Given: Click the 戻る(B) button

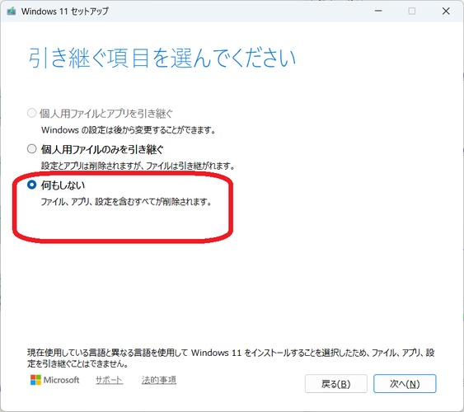Looking at the screenshot, I should [336, 384].
